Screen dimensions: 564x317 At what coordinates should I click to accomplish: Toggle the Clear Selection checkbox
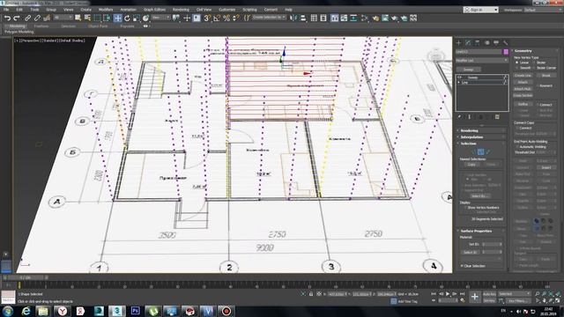click(462, 266)
